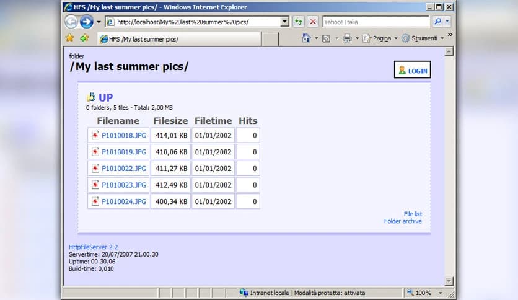Open file P1010023.JPG

124,185
